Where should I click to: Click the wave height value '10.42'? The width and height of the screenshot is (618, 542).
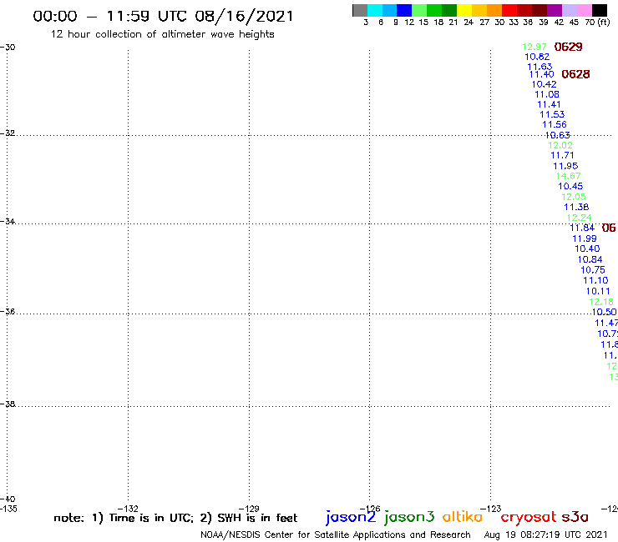tap(544, 84)
